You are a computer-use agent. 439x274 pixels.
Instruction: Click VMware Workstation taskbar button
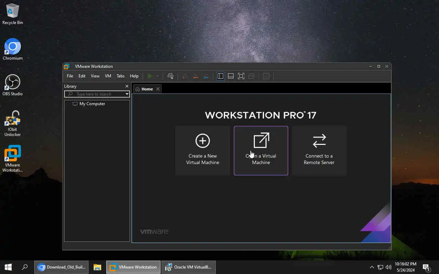pos(133,267)
